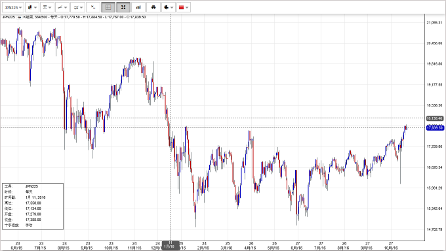446x251 pixels.
Task: Open the JPN225 instrument selector dropdown
Action: point(13,7)
